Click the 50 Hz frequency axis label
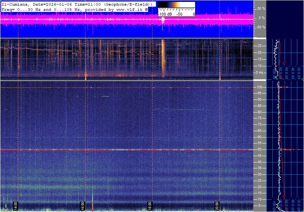This screenshot has width=304, height=212. tap(259, 149)
